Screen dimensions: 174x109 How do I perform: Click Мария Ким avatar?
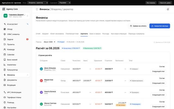pos(41,81)
